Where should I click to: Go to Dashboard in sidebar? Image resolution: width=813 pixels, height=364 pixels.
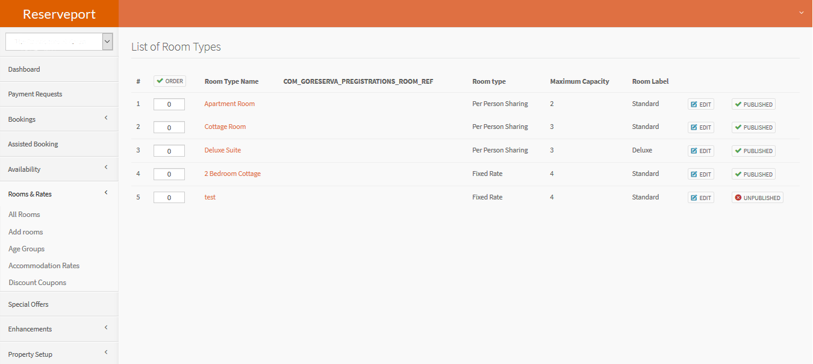[x=59, y=69]
